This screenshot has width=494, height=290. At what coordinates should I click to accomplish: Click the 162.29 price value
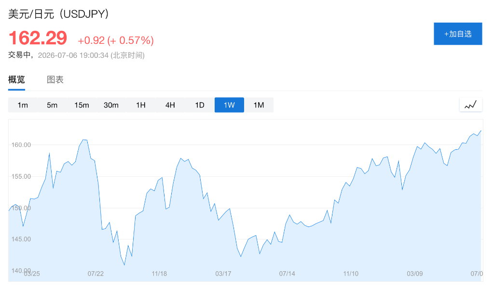[38, 38]
